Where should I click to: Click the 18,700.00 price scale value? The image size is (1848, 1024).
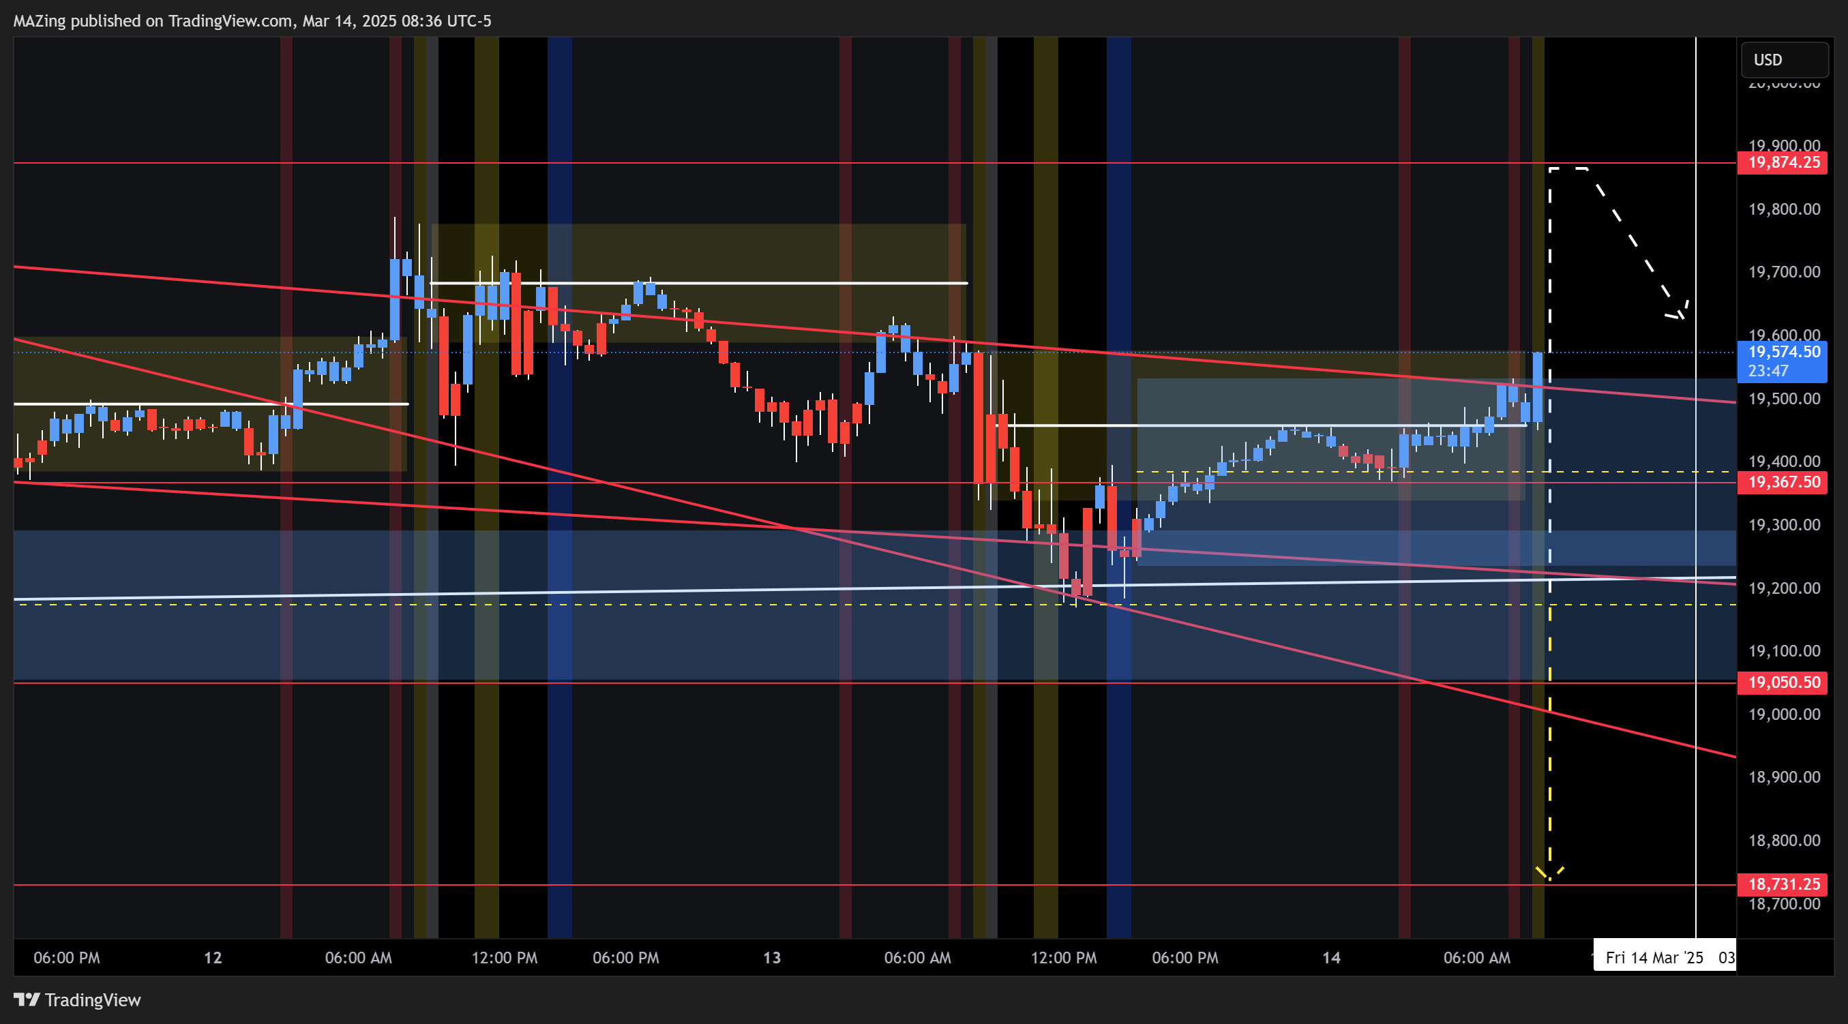coord(1784,903)
